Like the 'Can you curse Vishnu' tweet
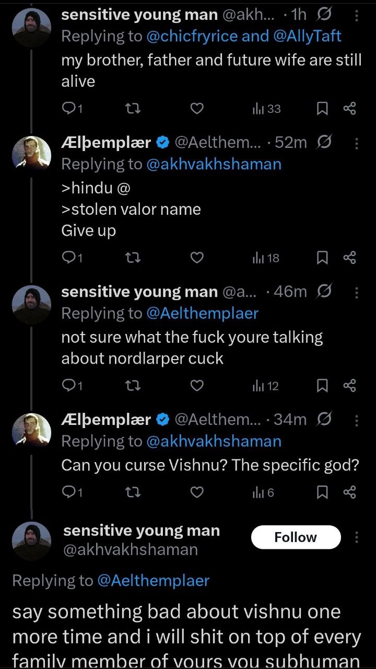 click(x=196, y=492)
